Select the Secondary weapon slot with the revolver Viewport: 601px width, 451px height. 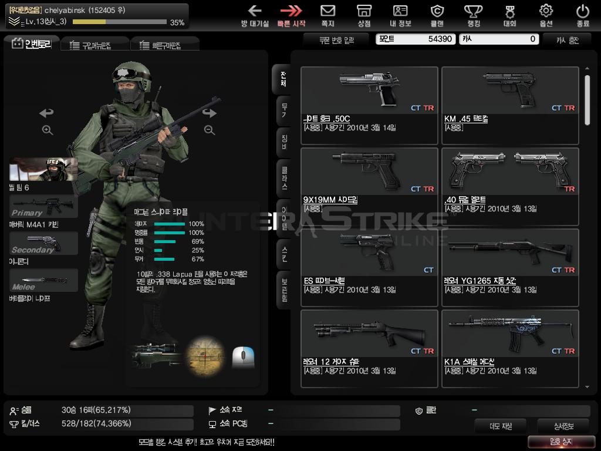point(43,243)
